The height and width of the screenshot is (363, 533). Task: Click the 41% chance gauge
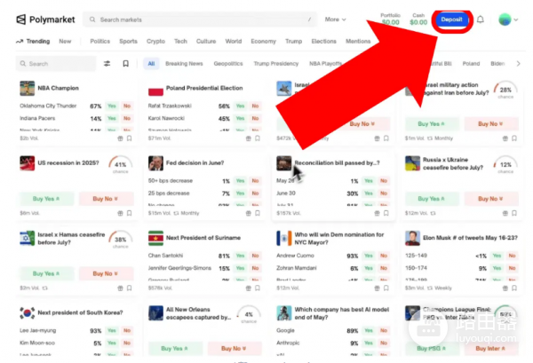pos(119,164)
